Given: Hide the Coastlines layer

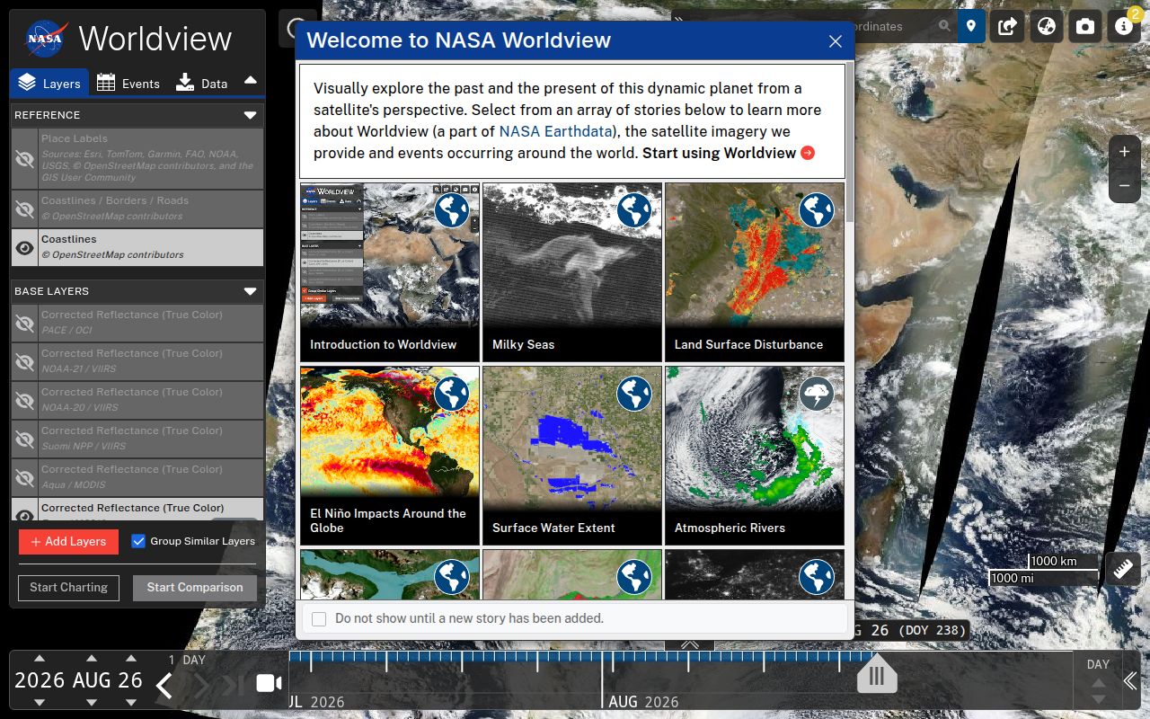Looking at the screenshot, I should point(25,247).
